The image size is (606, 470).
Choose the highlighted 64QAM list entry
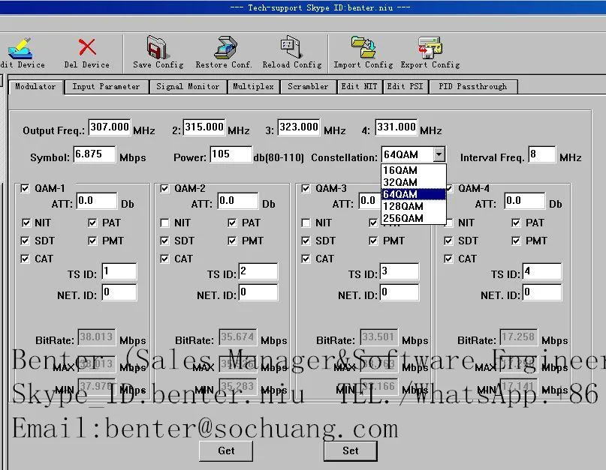414,194
